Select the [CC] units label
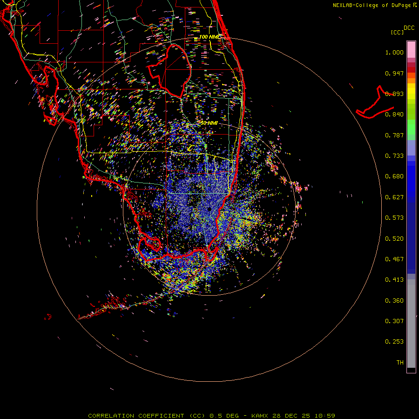 [397, 32]
